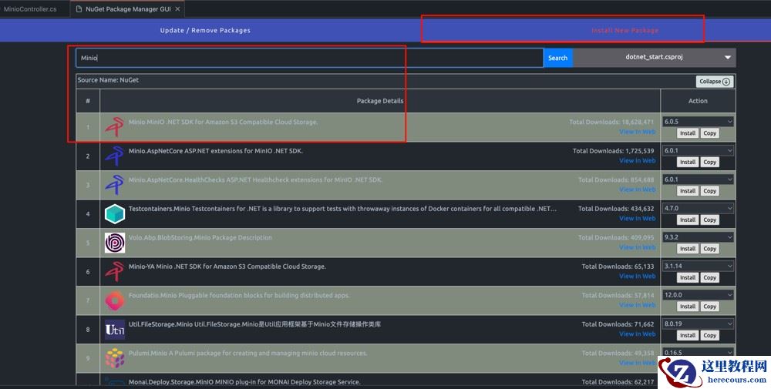This screenshot has width=771, height=389.
Task: Install Minio.AspNetCore.HealthChecks package
Action: coord(688,191)
